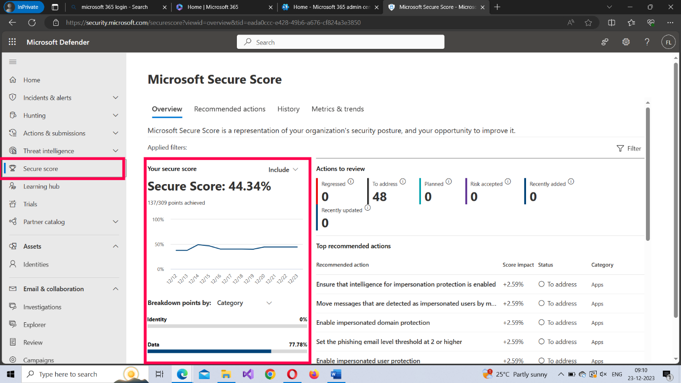Click the Defender search box
Screen dimensions: 681x383
[340, 42]
